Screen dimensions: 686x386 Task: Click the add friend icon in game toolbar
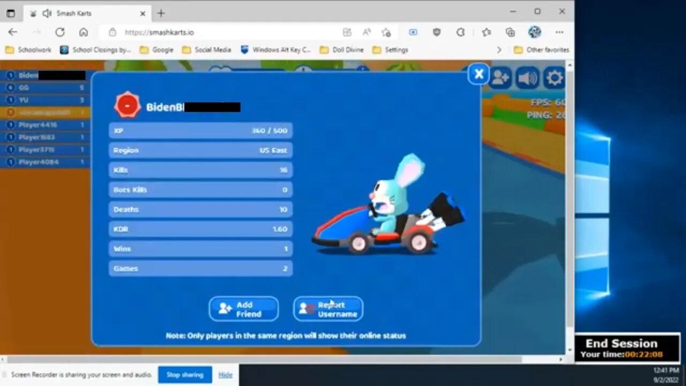click(500, 78)
